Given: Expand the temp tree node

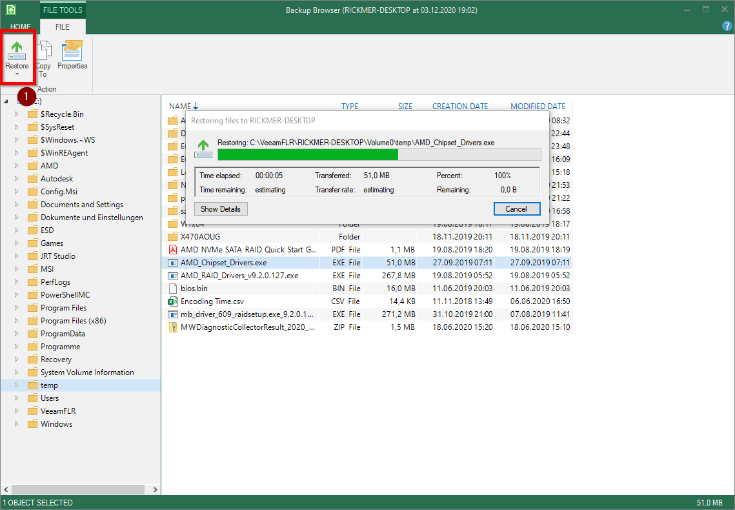Looking at the screenshot, I should [x=16, y=385].
